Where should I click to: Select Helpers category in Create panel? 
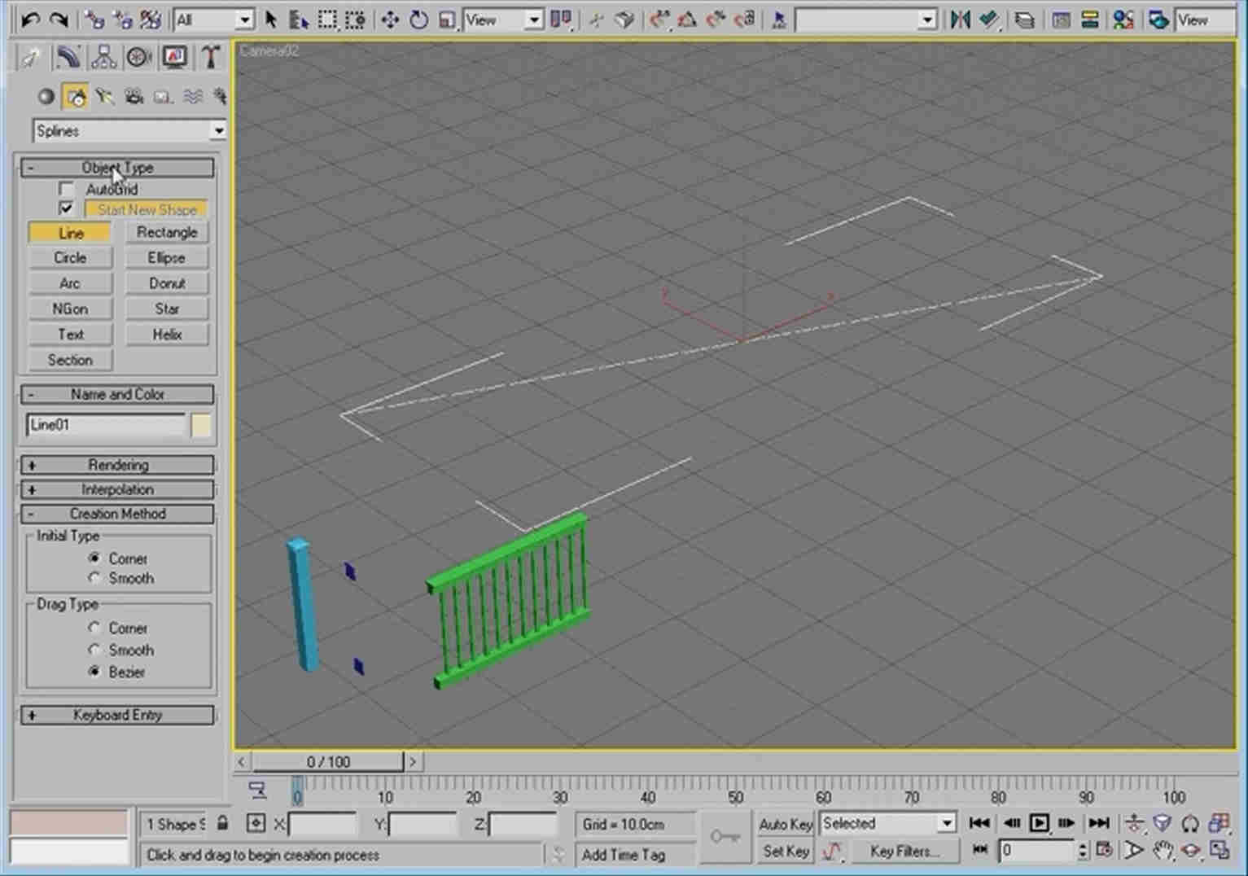tap(163, 97)
